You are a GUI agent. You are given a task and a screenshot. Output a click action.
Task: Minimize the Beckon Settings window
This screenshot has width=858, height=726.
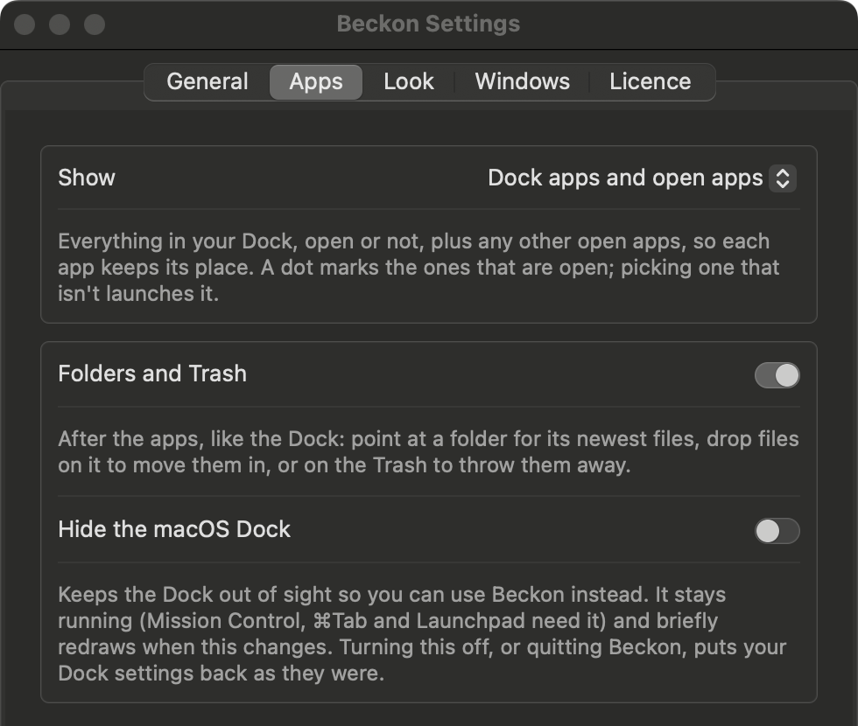(x=60, y=24)
